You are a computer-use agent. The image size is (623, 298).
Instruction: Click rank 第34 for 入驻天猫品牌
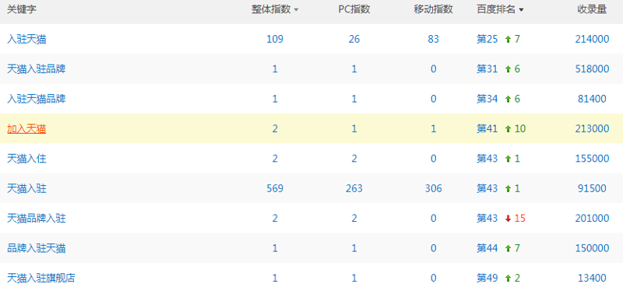pyautogui.click(x=487, y=99)
